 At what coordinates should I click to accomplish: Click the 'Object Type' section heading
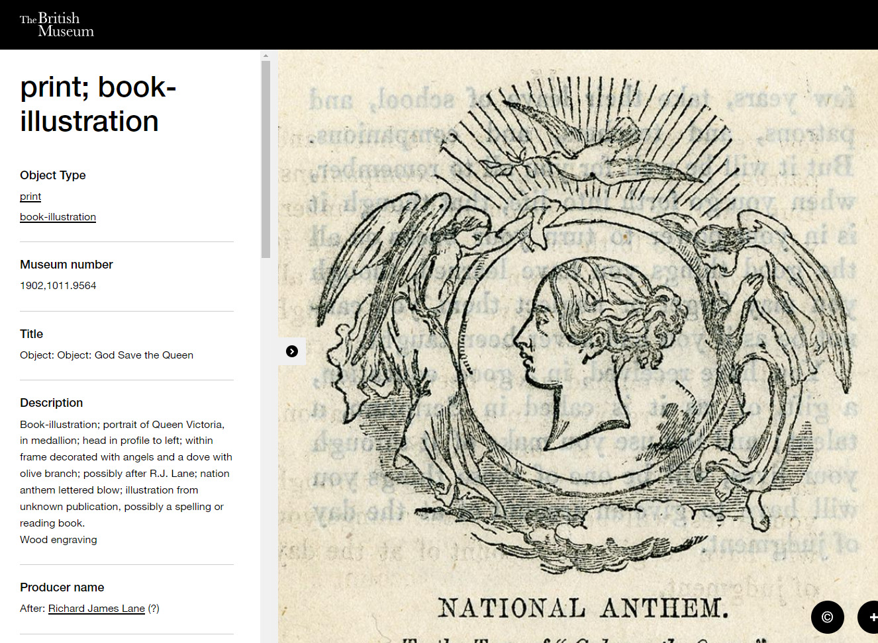tap(53, 175)
